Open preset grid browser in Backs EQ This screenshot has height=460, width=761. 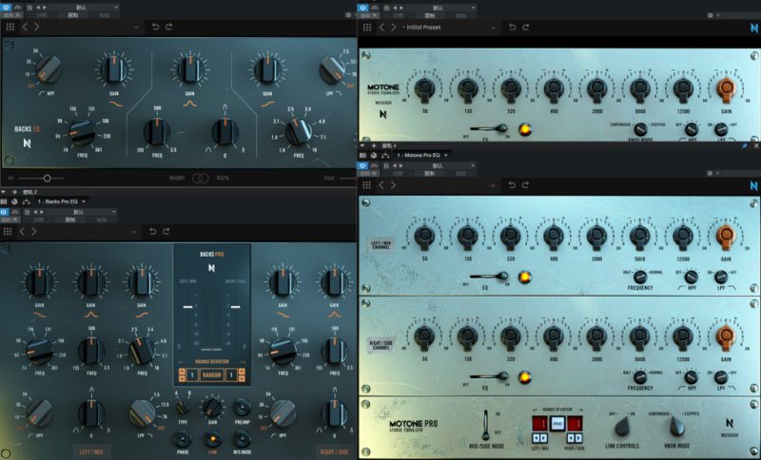point(10,27)
